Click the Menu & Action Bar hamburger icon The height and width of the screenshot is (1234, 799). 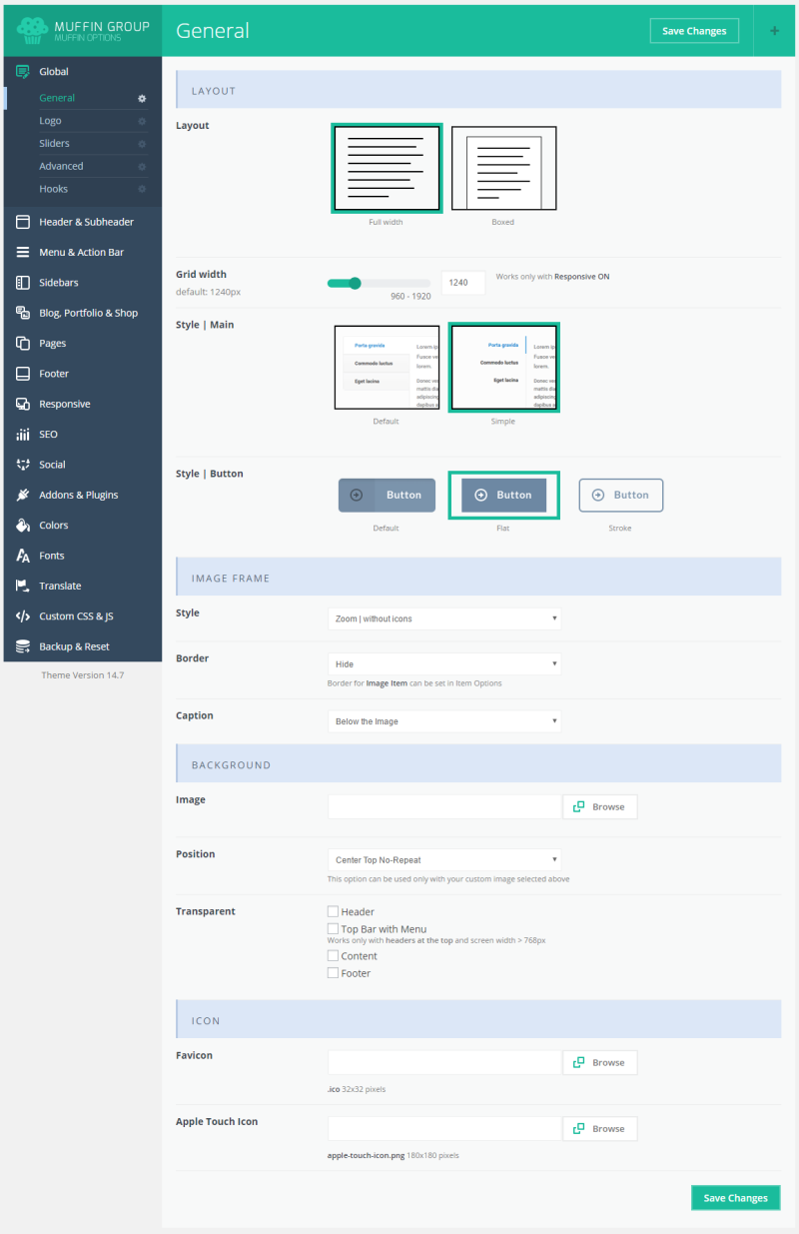(x=23, y=253)
